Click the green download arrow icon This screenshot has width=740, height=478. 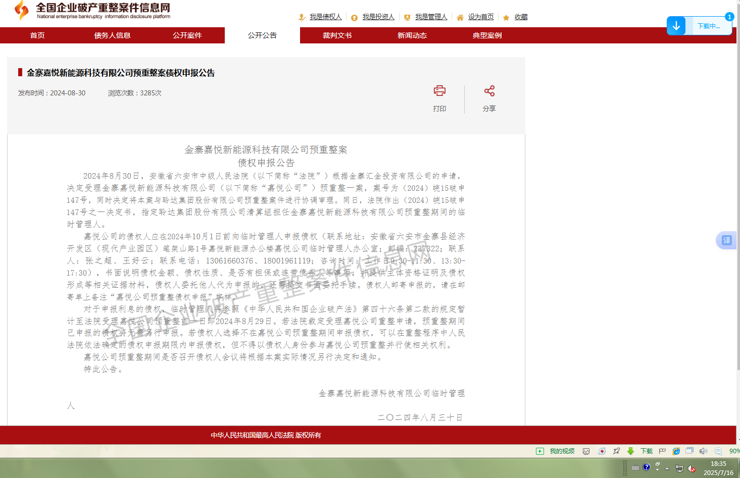pyautogui.click(x=630, y=451)
